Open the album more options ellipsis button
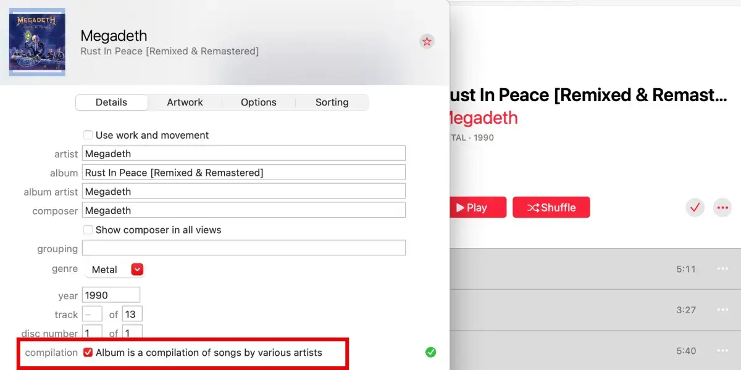The width and height of the screenshot is (741, 370). click(x=722, y=208)
